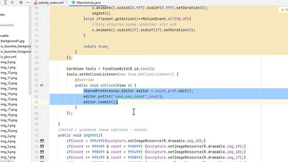Select background1.jpg in project tree
Image resolution: width=288 pixels, height=162 pixels.
tap(13, 41)
